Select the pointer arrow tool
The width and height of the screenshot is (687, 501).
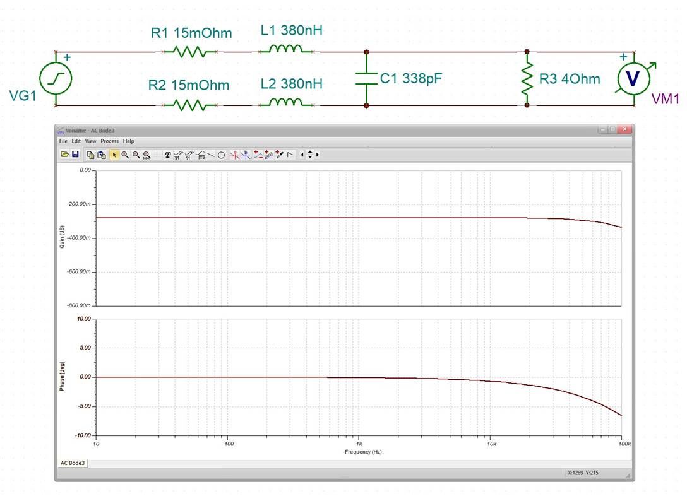[114, 155]
